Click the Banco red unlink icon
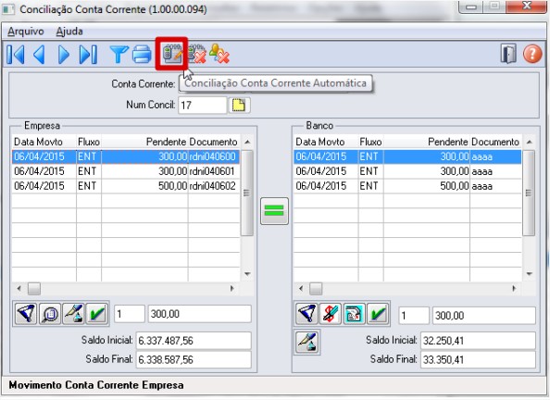This screenshot has width=550, height=400. click(331, 313)
